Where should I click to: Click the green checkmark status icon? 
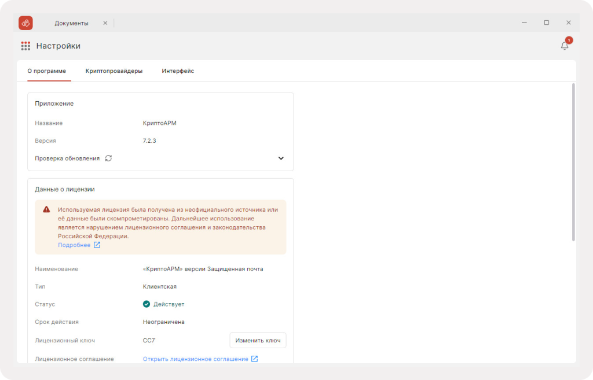point(147,304)
